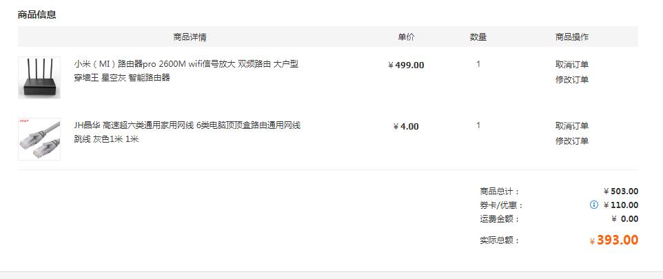This screenshot has width=663, height=279.
Task: Click the ¥499.00 router unit price
Action: (406, 65)
